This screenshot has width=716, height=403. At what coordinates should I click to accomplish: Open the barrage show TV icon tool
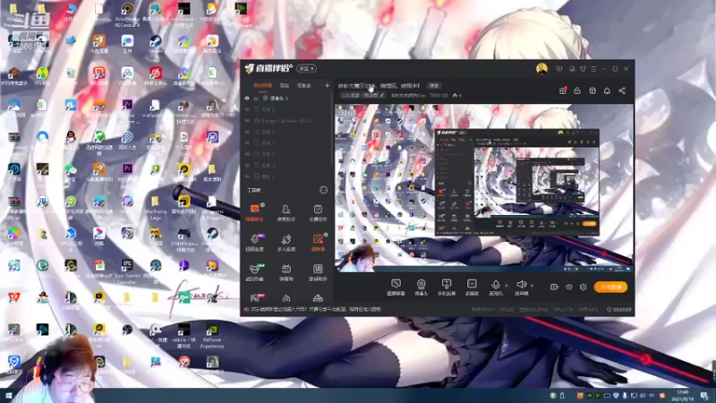(286, 272)
